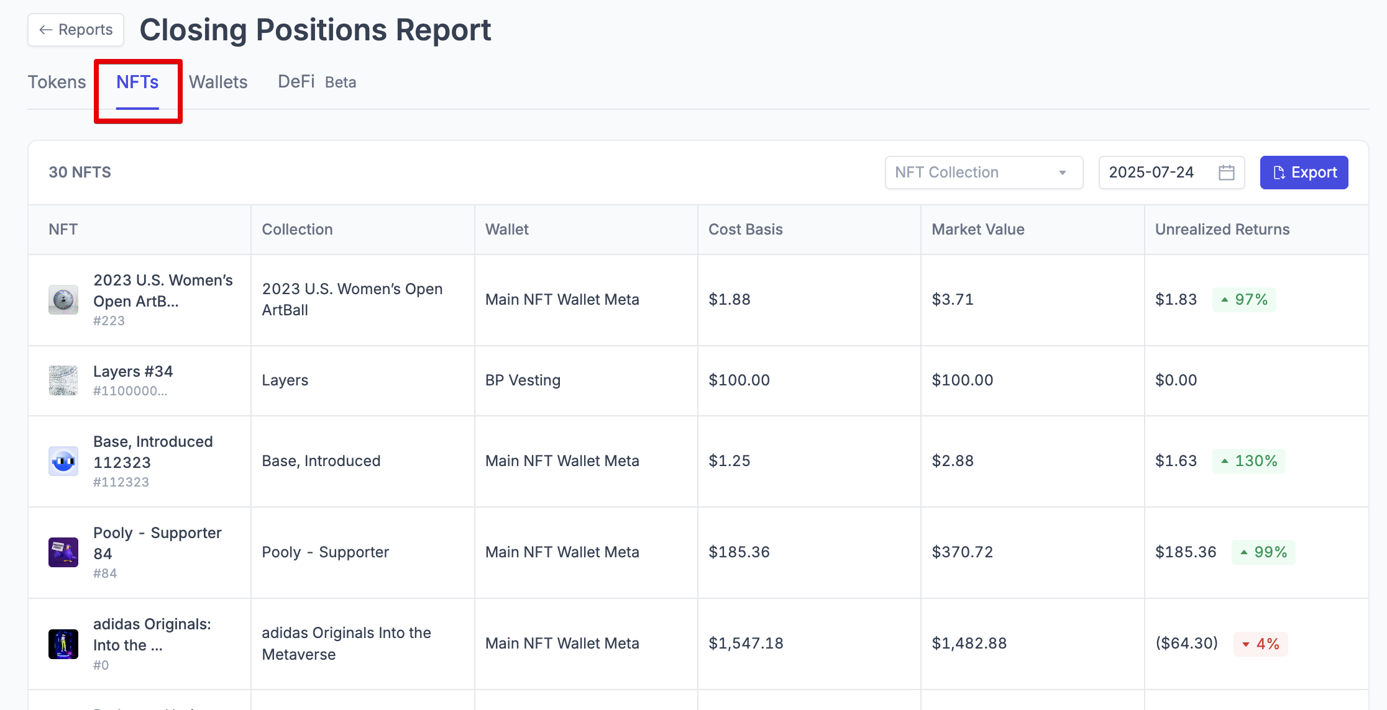The height and width of the screenshot is (710, 1387).
Task: Open the Wallets tab
Action: pyautogui.click(x=218, y=82)
